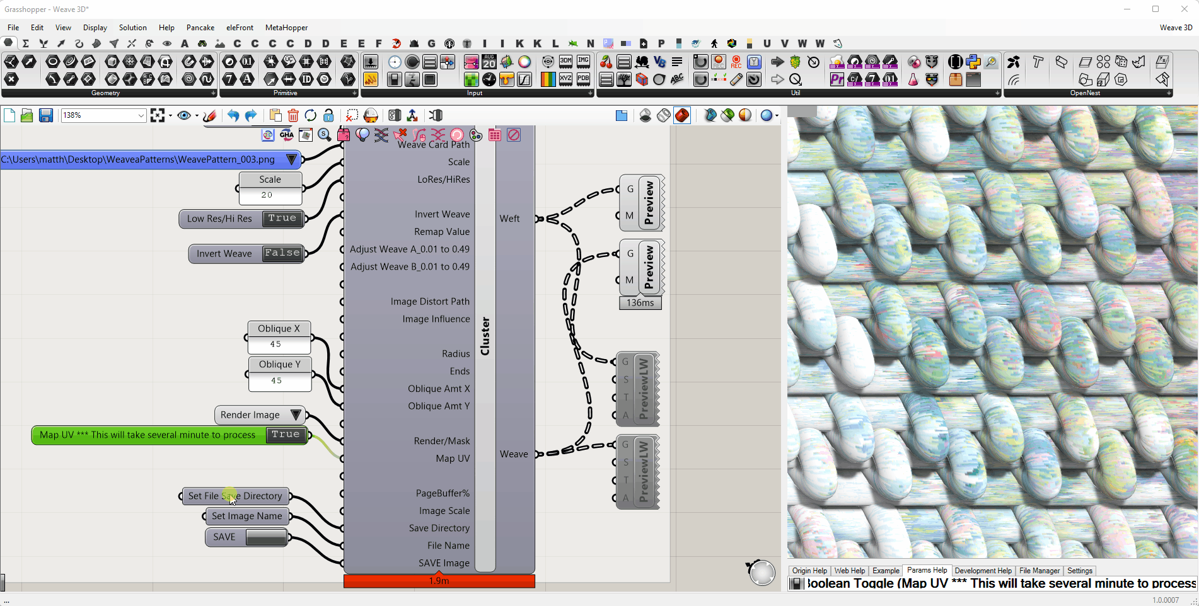1199x606 pixels.
Task: Click the Set File Save Directory component
Action: (235, 496)
